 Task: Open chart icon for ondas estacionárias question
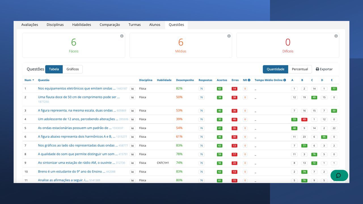pyautogui.click(x=132, y=128)
